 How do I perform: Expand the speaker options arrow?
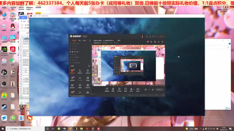140,89
